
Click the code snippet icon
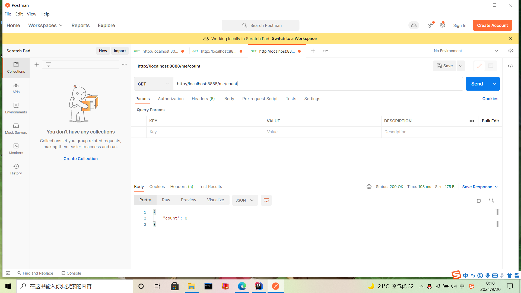(510, 66)
